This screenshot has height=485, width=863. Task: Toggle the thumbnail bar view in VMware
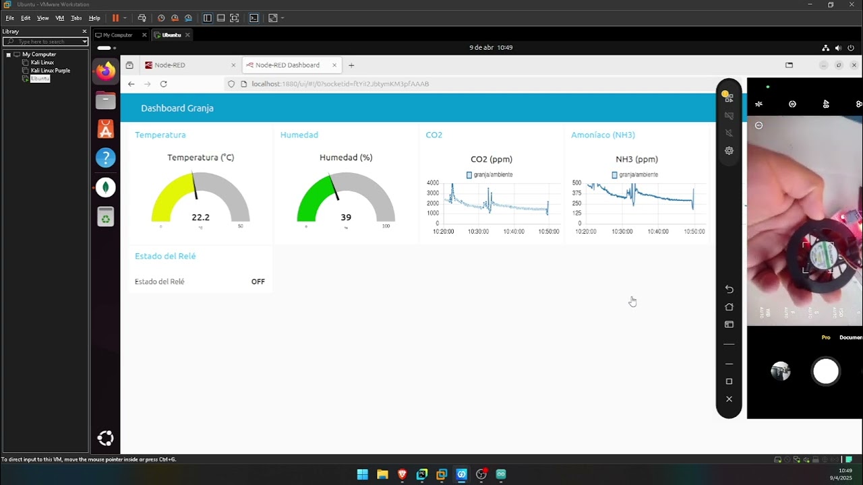[x=220, y=18]
